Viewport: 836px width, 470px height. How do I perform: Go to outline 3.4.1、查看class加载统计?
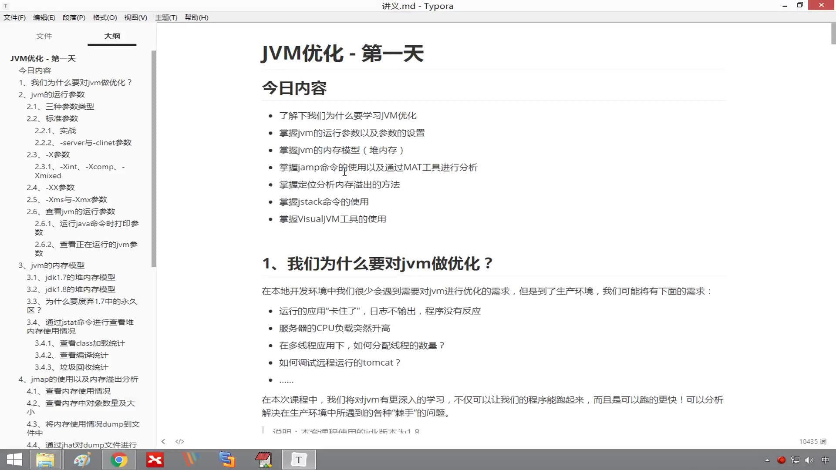[80, 343]
